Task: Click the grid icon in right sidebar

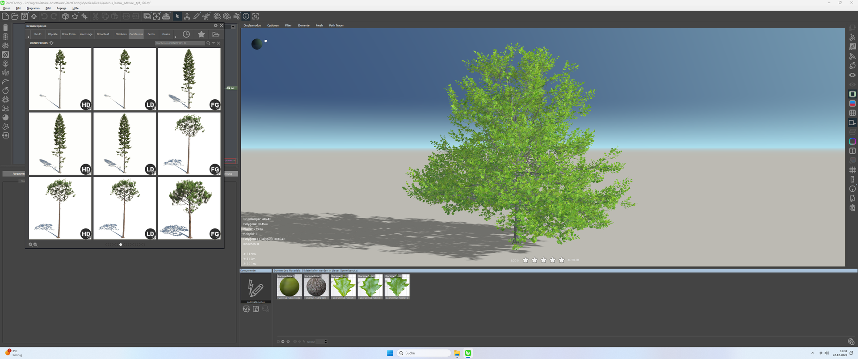Action: (853, 113)
